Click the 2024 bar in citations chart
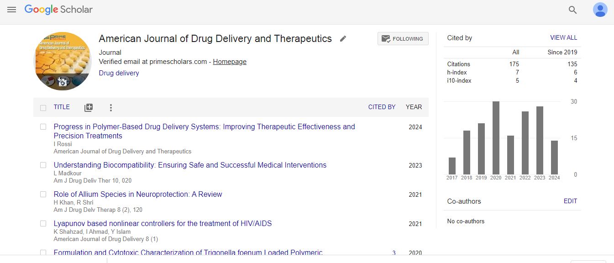 coord(554,158)
